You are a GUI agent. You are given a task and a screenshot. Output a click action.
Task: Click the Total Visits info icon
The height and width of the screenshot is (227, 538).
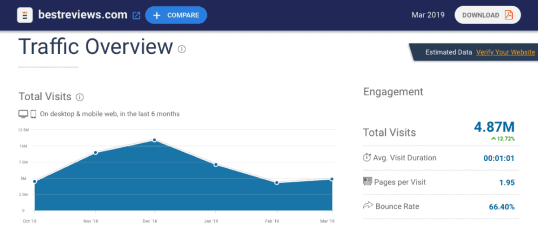(x=80, y=97)
